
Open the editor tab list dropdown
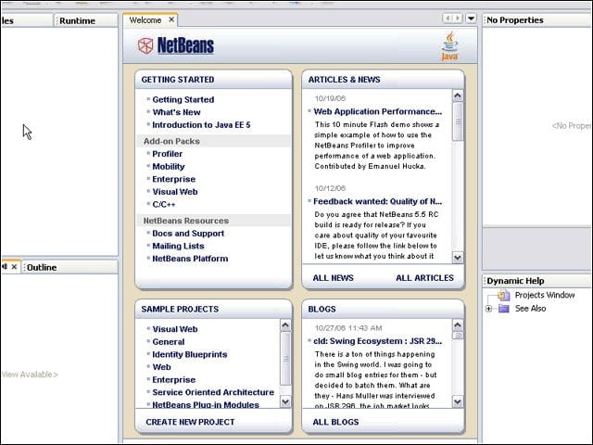(471, 19)
